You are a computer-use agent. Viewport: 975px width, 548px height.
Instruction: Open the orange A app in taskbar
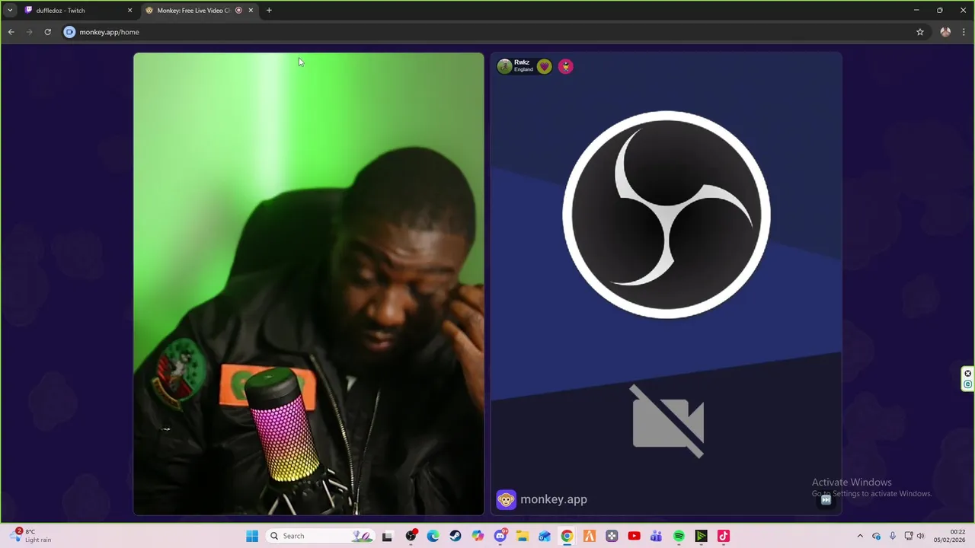coord(589,536)
